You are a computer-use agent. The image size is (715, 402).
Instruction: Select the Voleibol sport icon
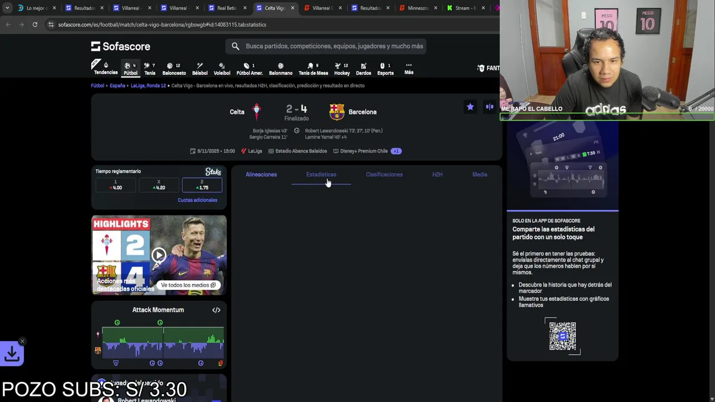(222, 69)
